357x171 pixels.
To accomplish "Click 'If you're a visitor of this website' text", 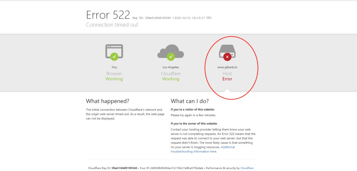I will [x=193, y=109].
